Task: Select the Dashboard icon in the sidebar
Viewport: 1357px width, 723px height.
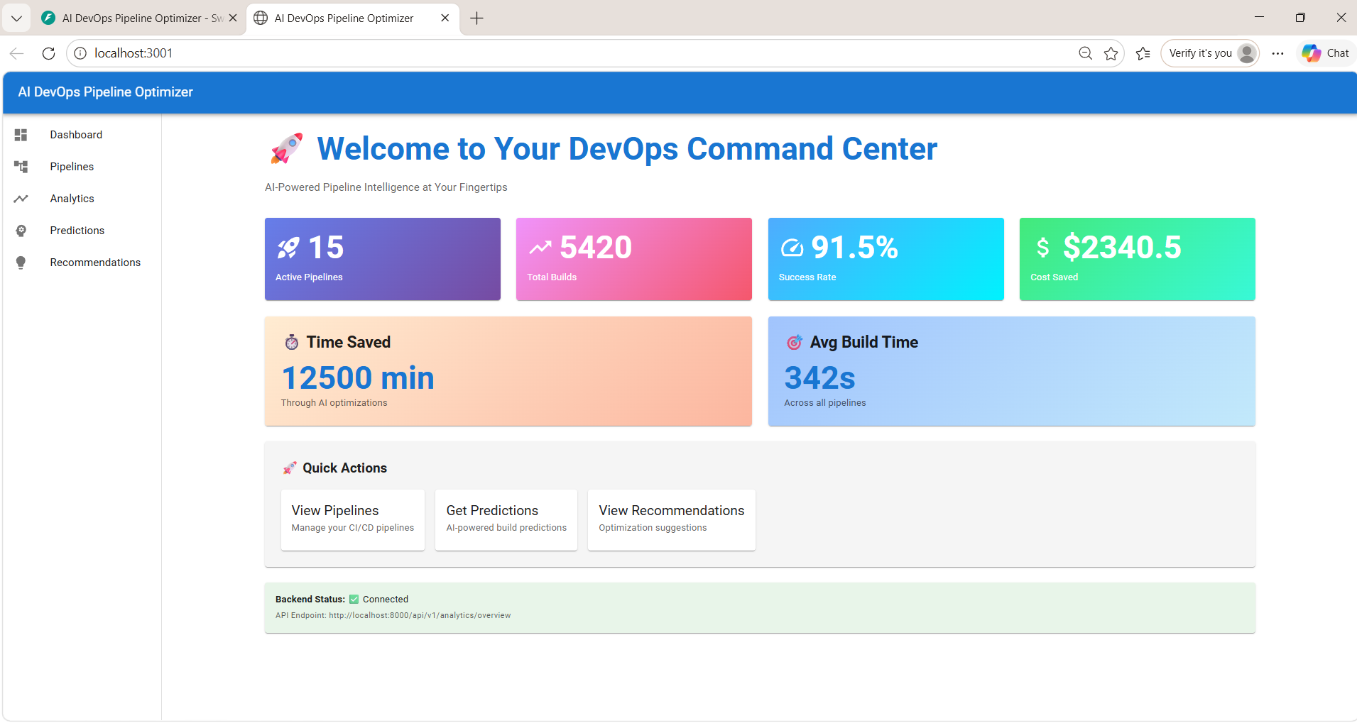Action: click(21, 134)
